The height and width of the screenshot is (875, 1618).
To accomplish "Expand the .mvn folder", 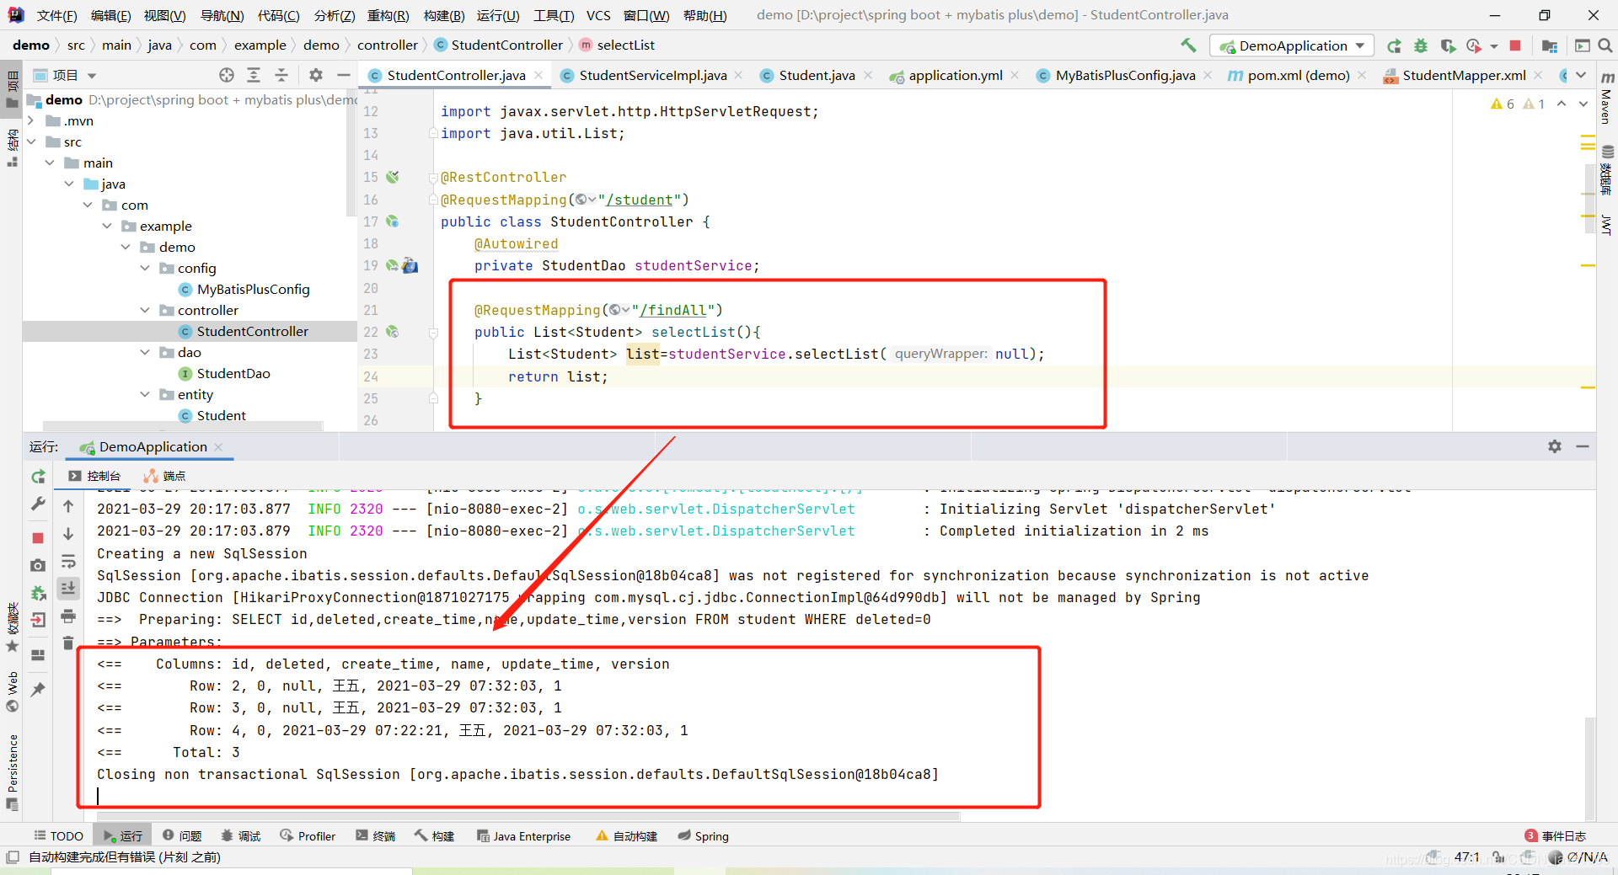I will [31, 120].
